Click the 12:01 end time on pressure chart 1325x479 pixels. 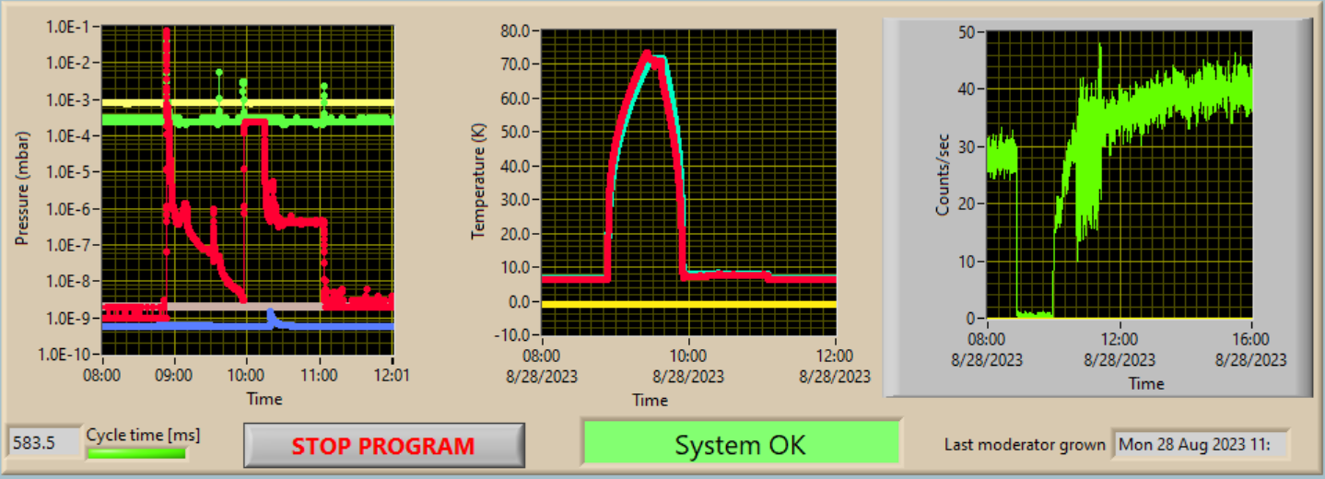[393, 376]
